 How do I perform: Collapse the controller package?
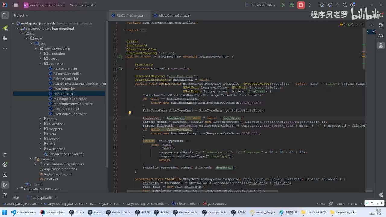[x=40, y=64]
